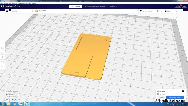The height and width of the screenshot is (106, 188).
Task: Open the Параметры menu
Action: [14, 3]
